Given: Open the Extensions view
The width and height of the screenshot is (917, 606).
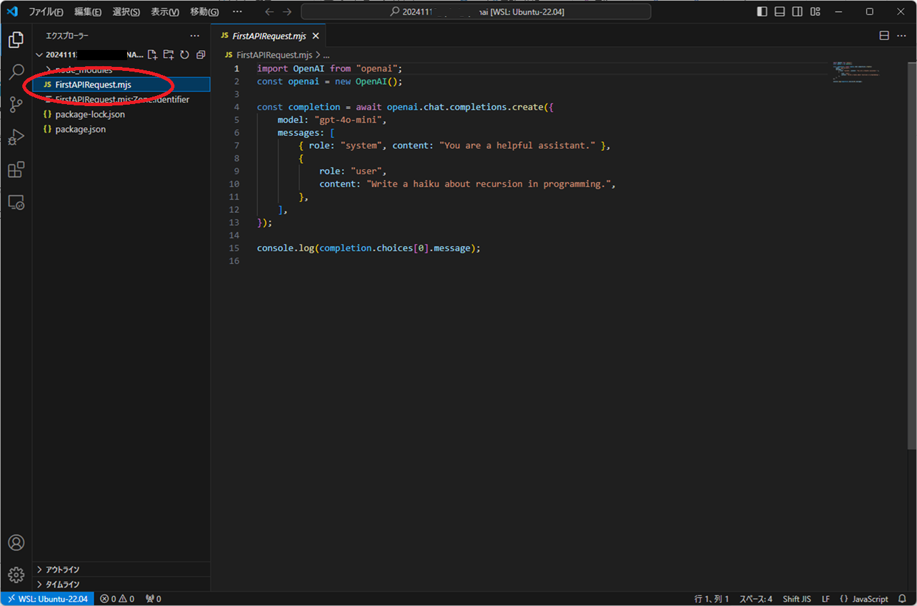Looking at the screenshot, I should tap(16, 170).
